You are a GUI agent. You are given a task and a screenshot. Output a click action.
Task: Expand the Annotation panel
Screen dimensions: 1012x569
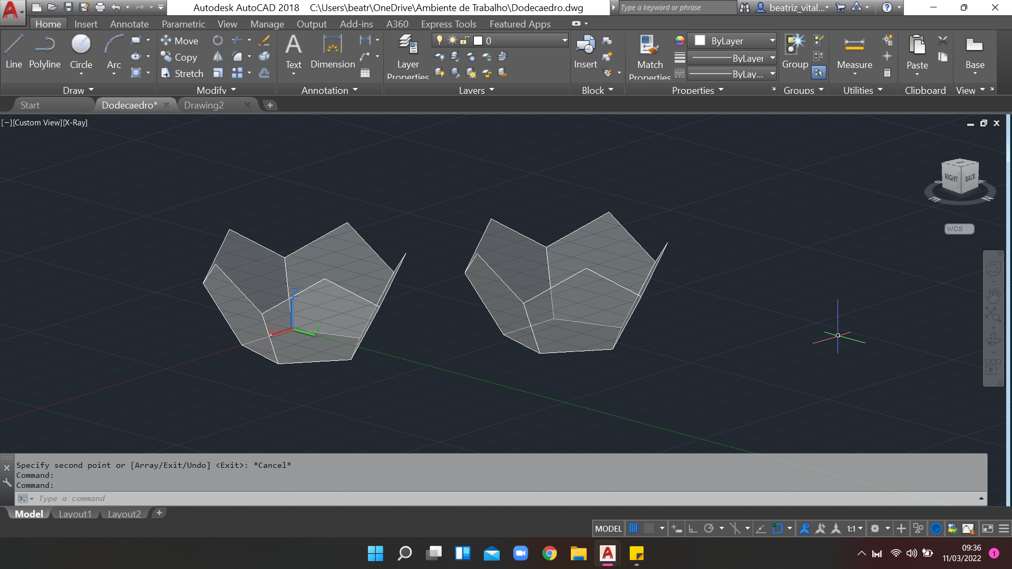click(x=329, y=90)
